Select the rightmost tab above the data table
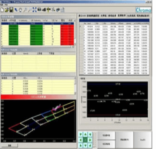Screen dimensions: 156x149 (x=143, y=16)
